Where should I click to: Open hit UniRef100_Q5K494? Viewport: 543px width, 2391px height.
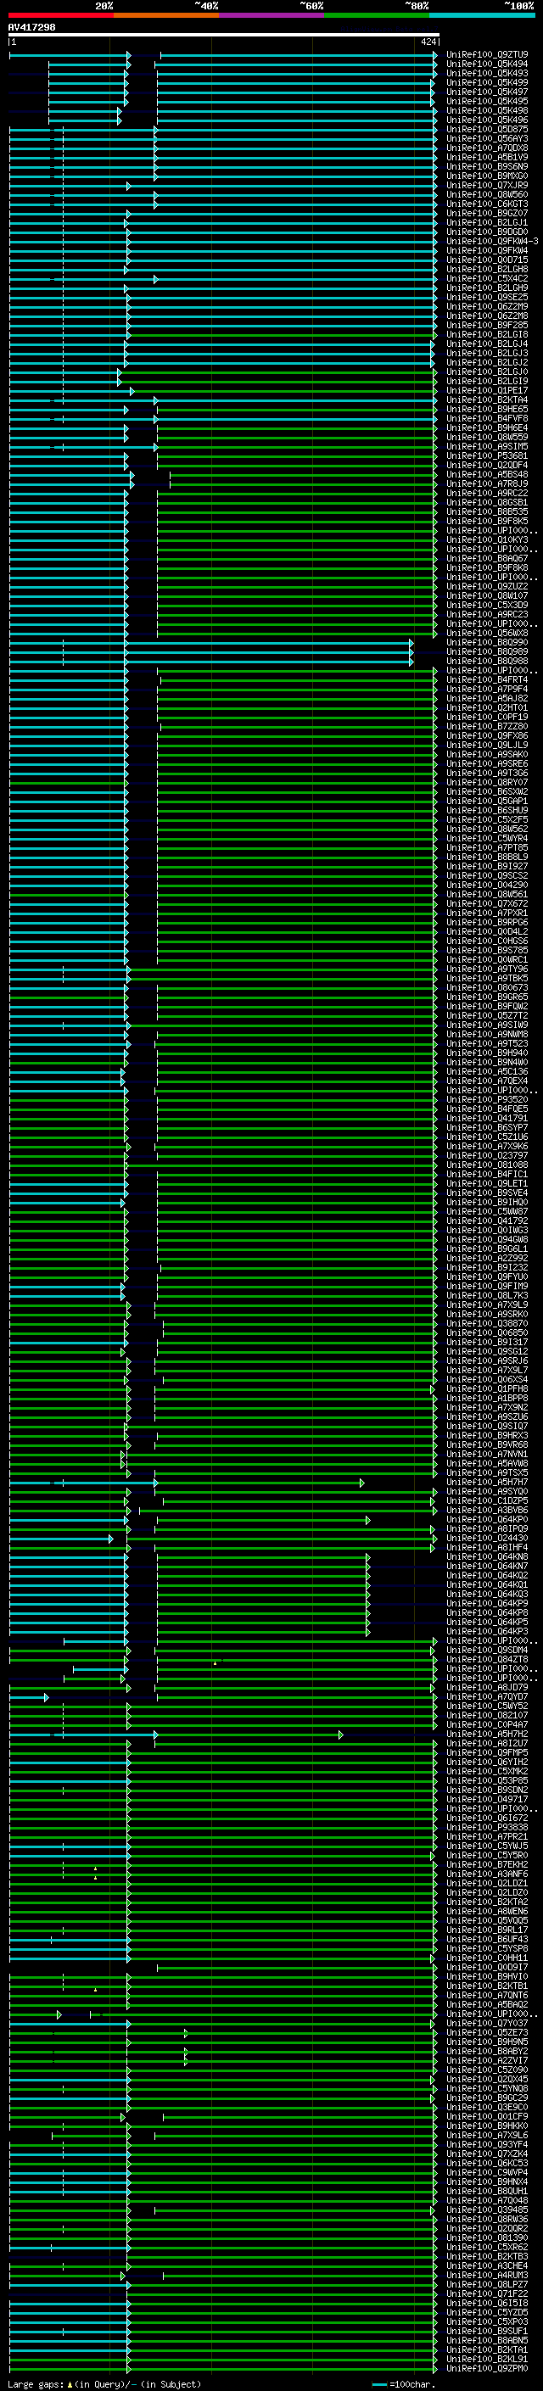(x=487, y=64)
